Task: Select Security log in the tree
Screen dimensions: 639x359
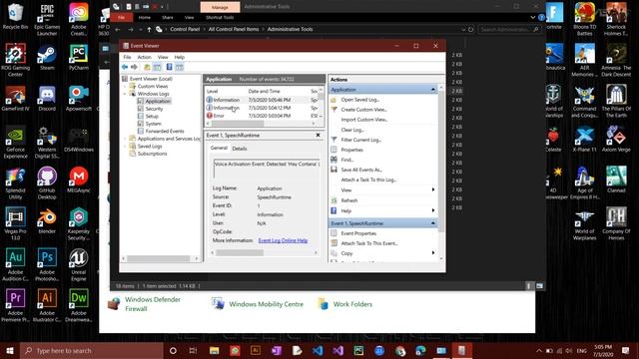Action: pos(154,109)
